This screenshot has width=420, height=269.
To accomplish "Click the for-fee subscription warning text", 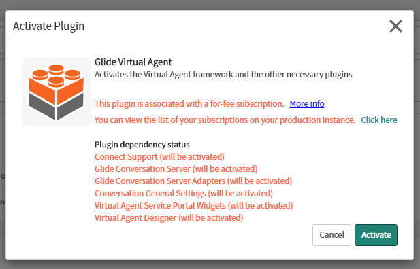I will [189, 104].
